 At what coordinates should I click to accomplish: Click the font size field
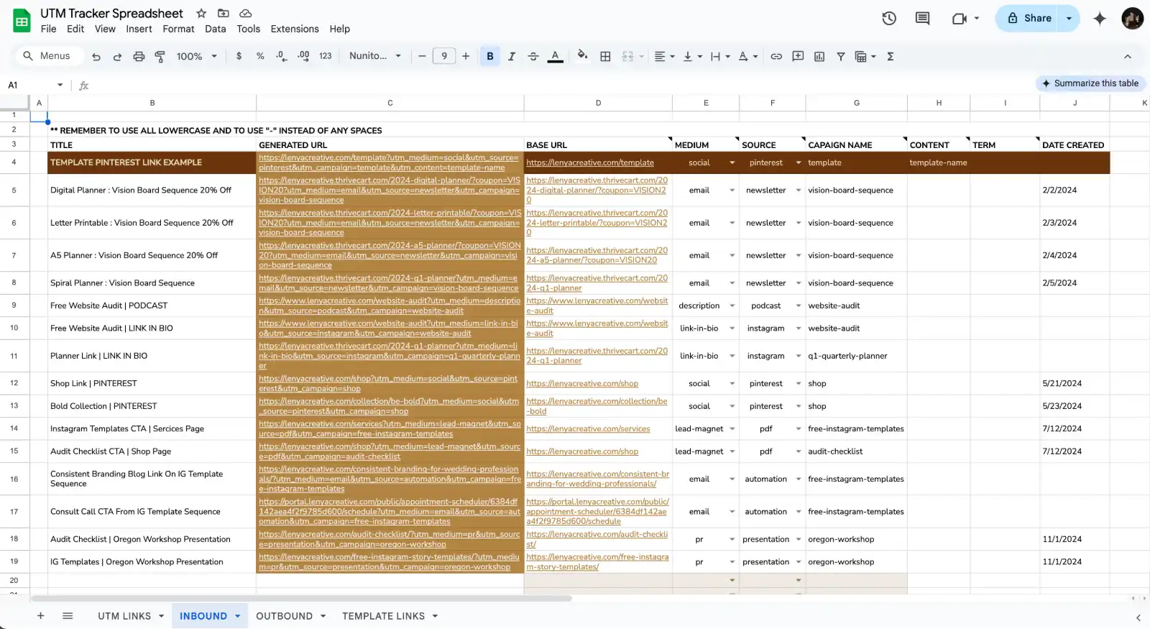(x=444, y=56)
